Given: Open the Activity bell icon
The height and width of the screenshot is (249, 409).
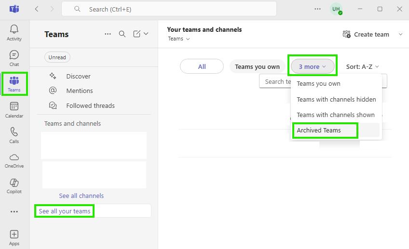Looking at the screenshot, I should click(x=14, y=29).
